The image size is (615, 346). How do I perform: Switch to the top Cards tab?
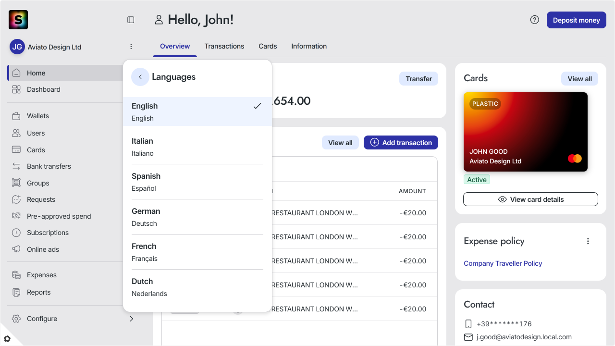tap(268, 47)
